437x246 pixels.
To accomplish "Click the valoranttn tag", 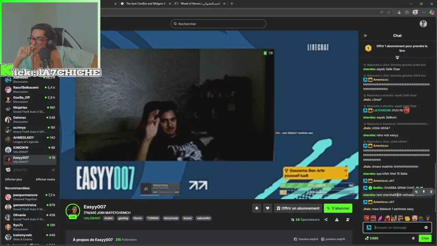I will pos(203,218).
